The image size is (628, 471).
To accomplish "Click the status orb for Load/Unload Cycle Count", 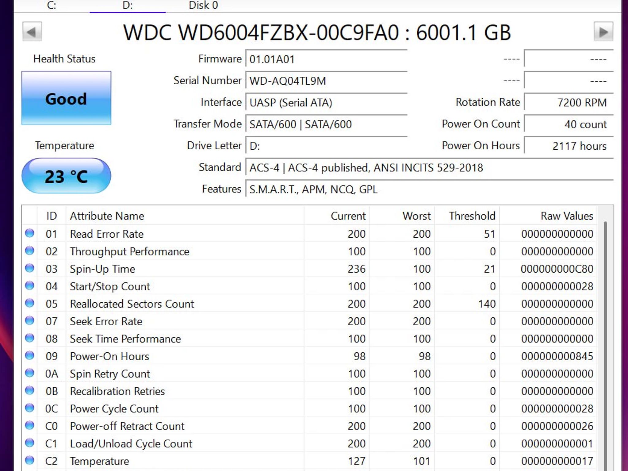I will [30, 443].
